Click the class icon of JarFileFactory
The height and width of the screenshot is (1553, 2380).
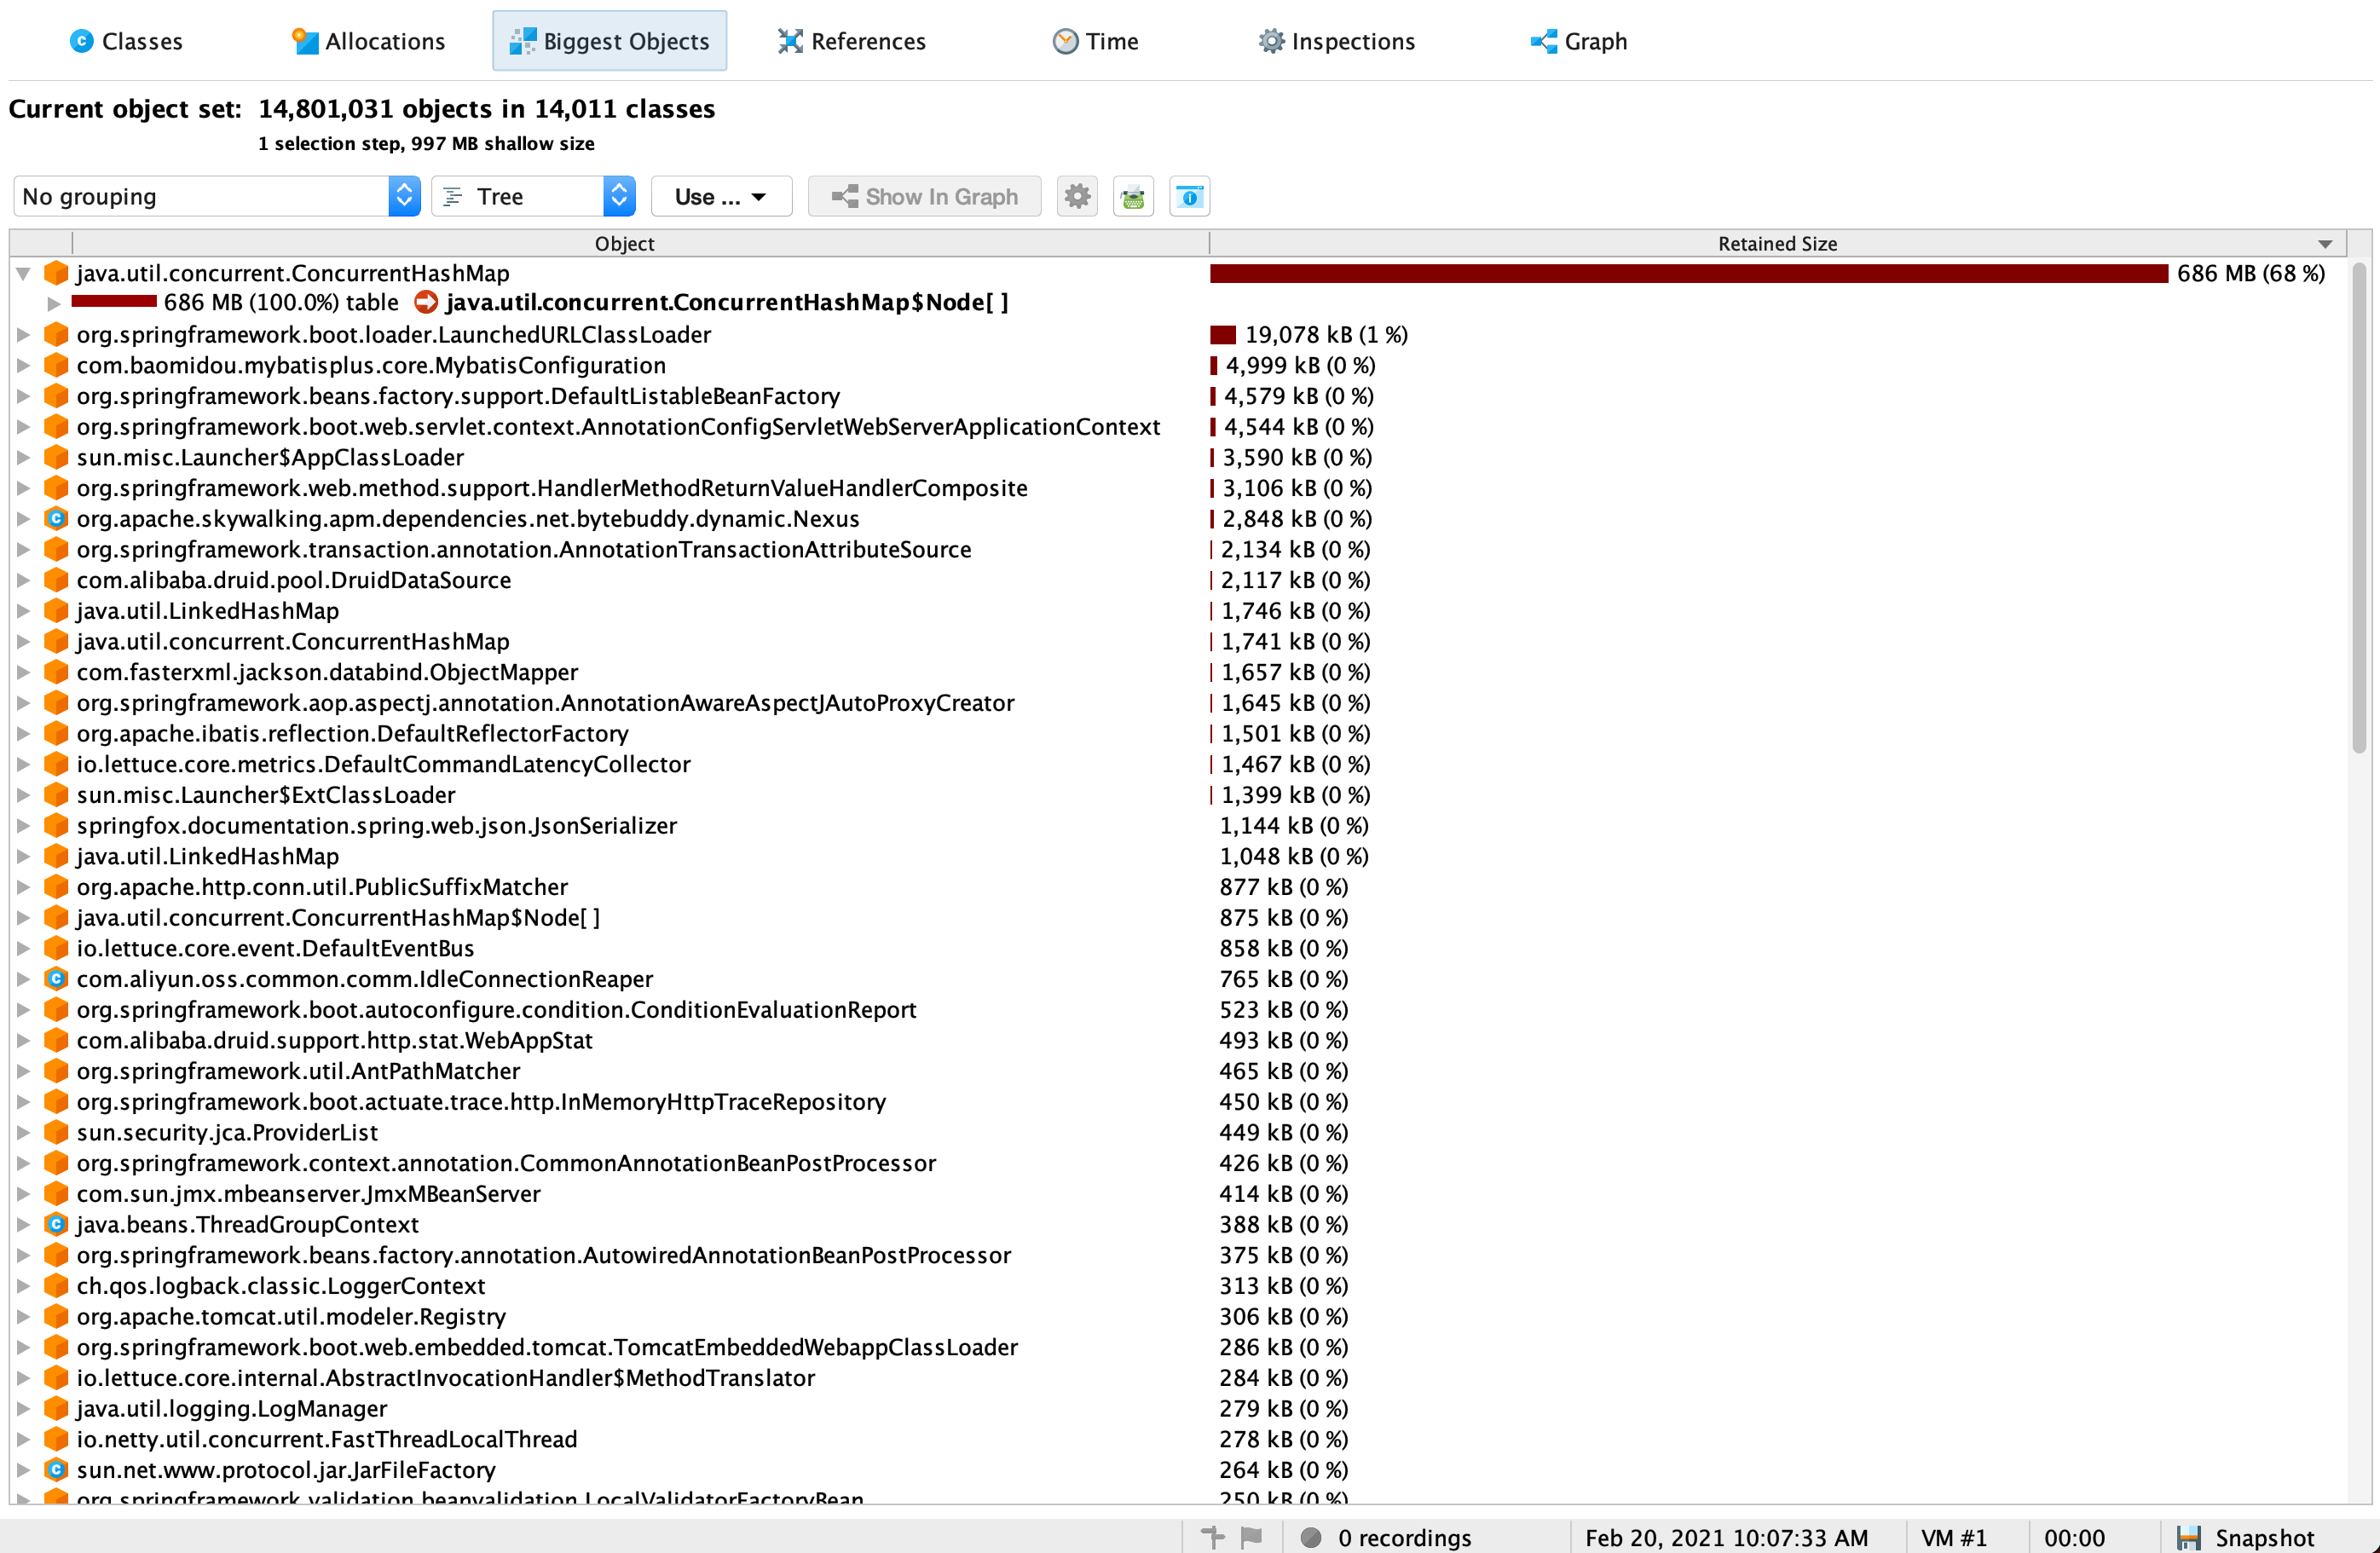[56, 1470]
